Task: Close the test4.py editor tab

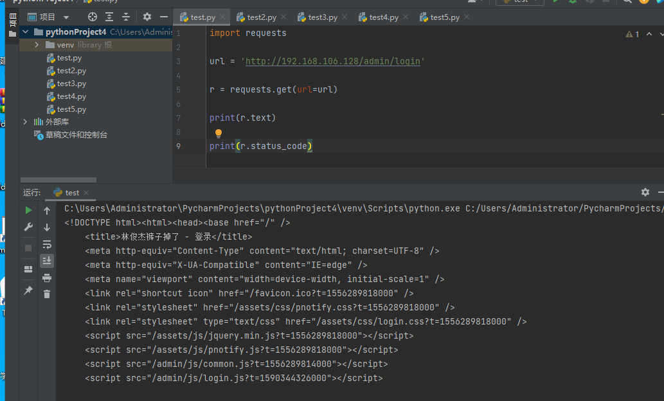Action: (x=406, y=17)
